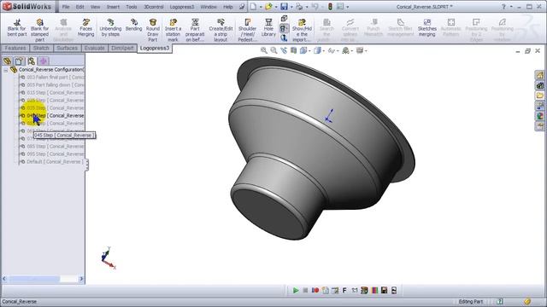The image size is (547, 307).
Task: Choose Insert a station mark
Action: point(173,30)
